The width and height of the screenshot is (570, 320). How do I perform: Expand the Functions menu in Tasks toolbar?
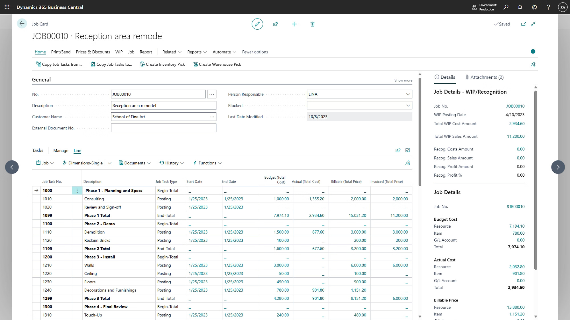[207, 163]
